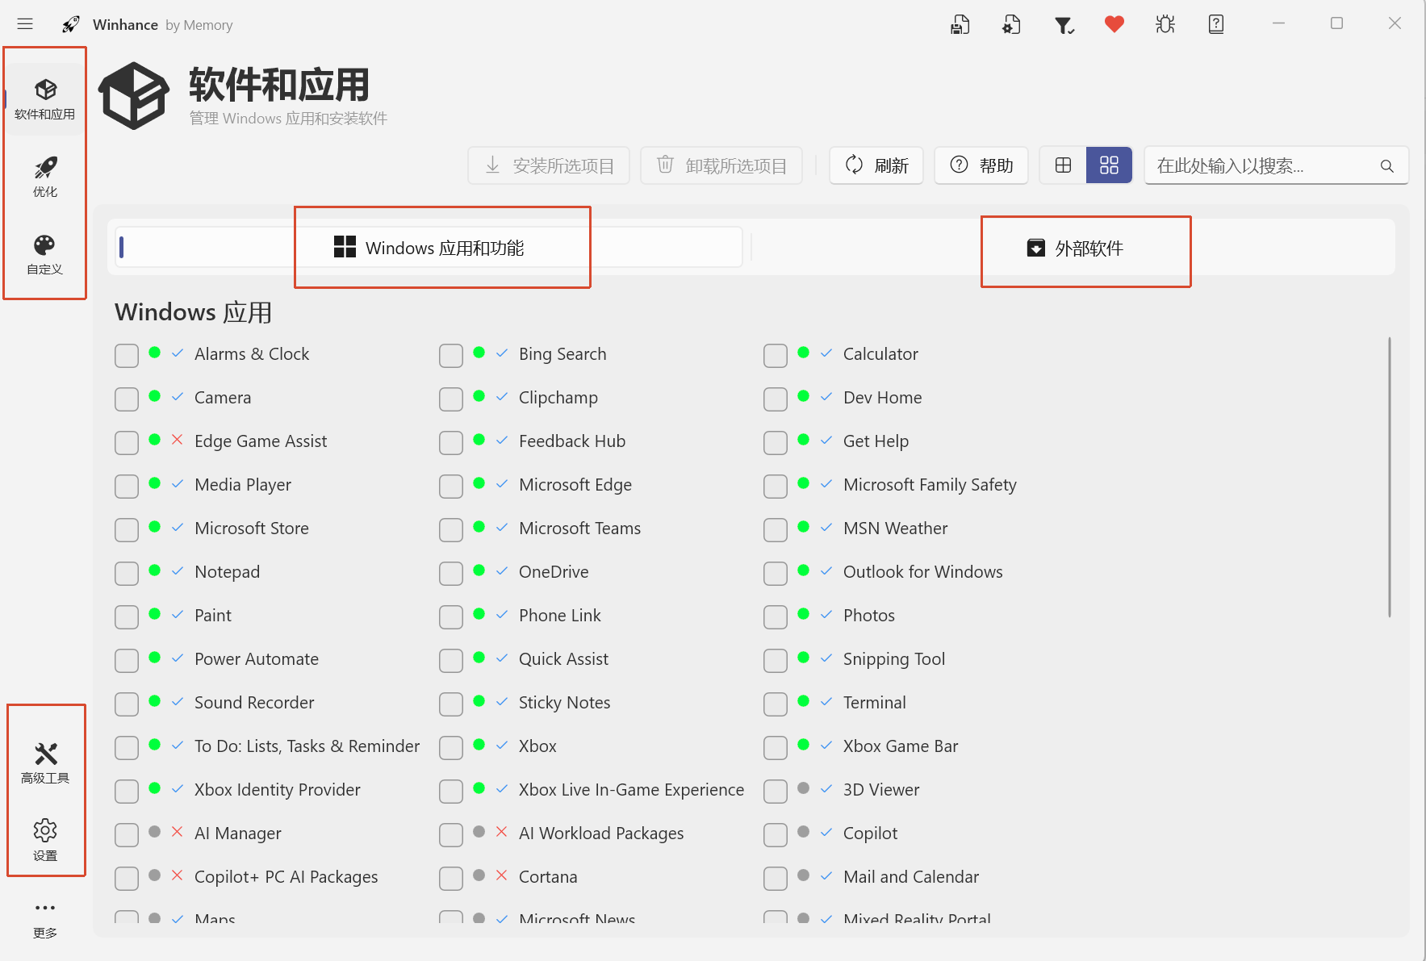Click the Feedback Hub label
Screen dimensions: 1426x961
click(572, 441)
